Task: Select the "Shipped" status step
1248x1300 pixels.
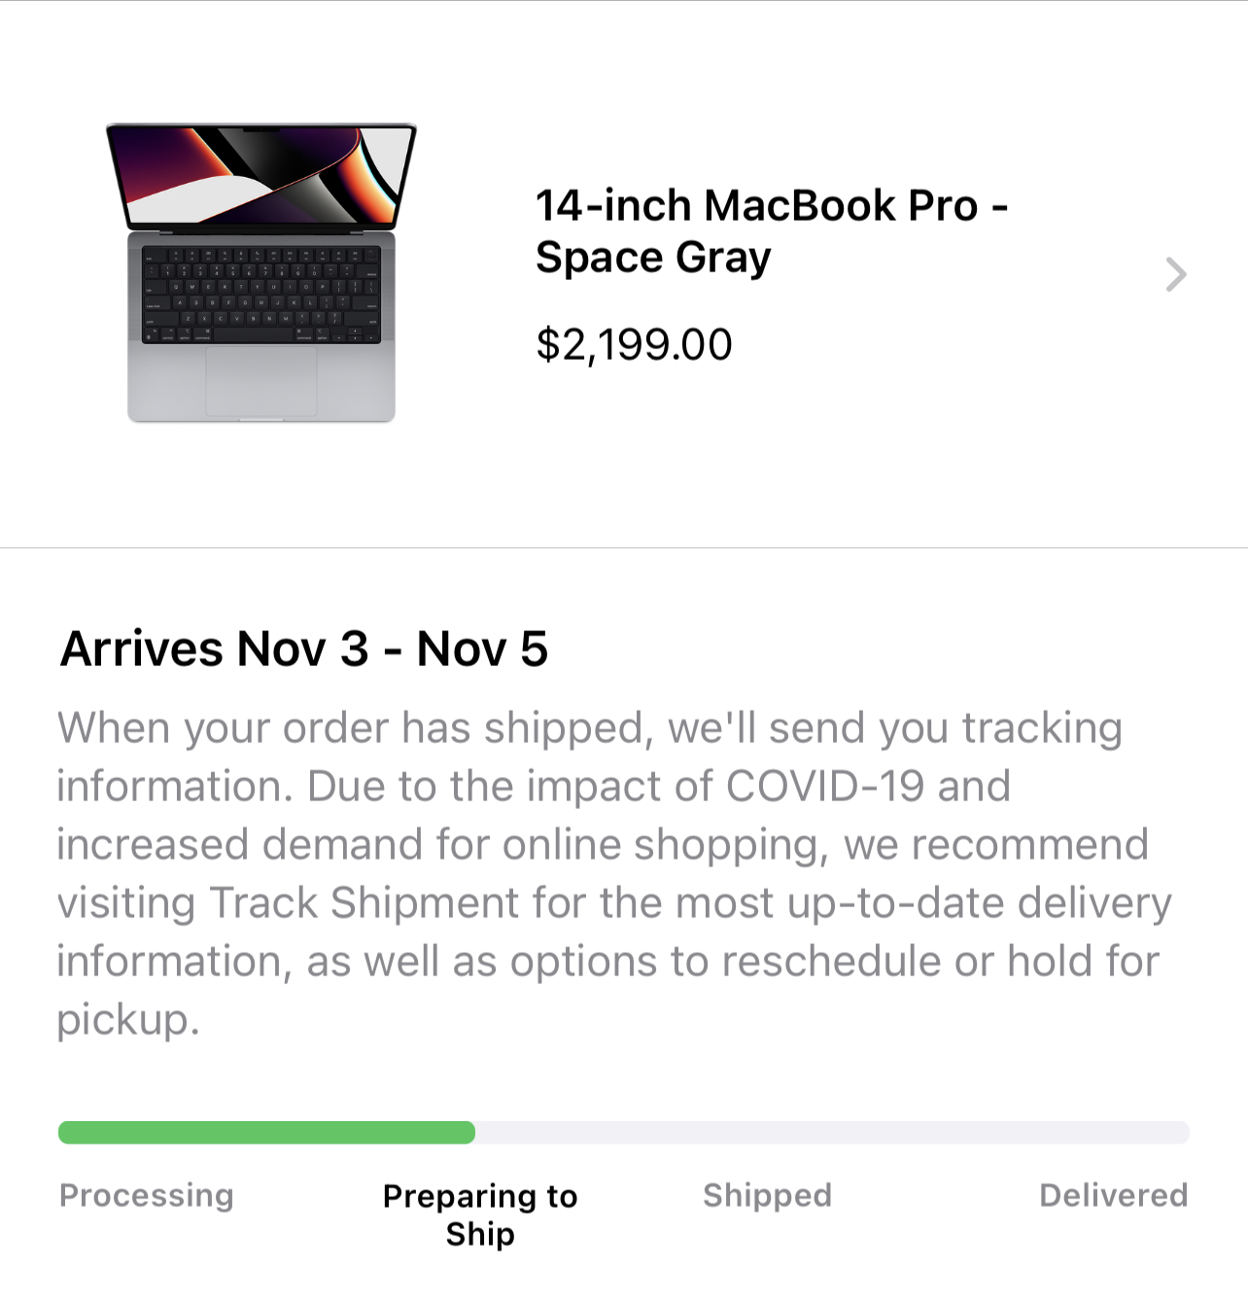Action: click(x=767, y=1195)
